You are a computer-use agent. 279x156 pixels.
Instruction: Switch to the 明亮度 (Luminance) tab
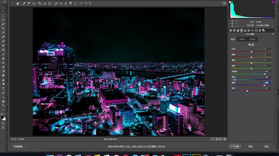[252, 39]
